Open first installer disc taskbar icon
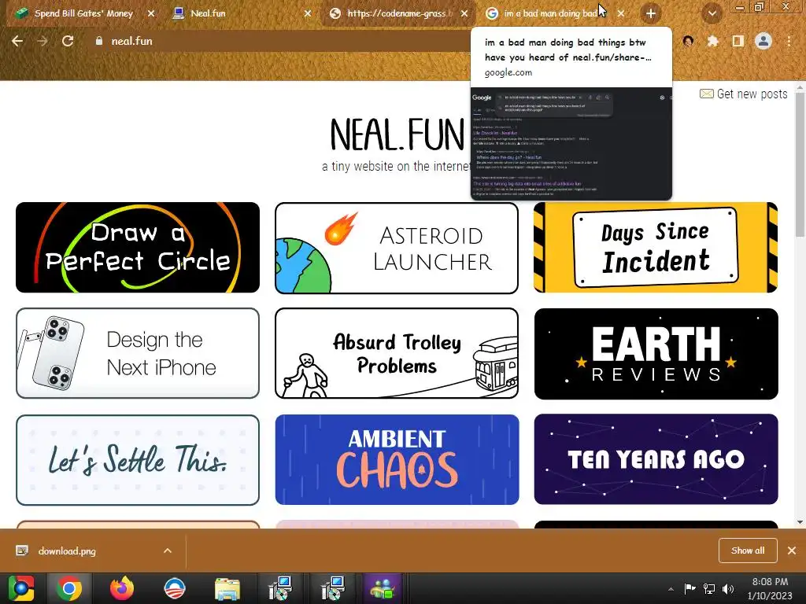This screenshot has height=604, width=806. pyautogui.click(x=280, y=588)
